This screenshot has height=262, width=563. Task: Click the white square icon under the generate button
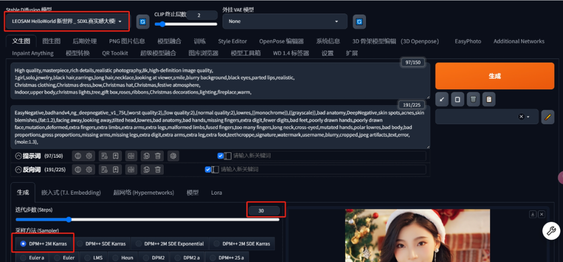458,100
